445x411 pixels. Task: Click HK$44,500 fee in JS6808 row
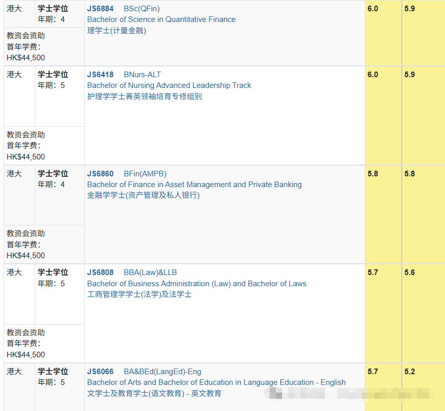[x=26, y=354]
